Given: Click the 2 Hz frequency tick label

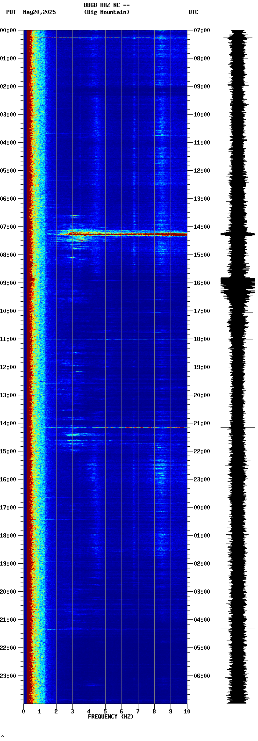Looking at the screenshot, I should 56,712.
